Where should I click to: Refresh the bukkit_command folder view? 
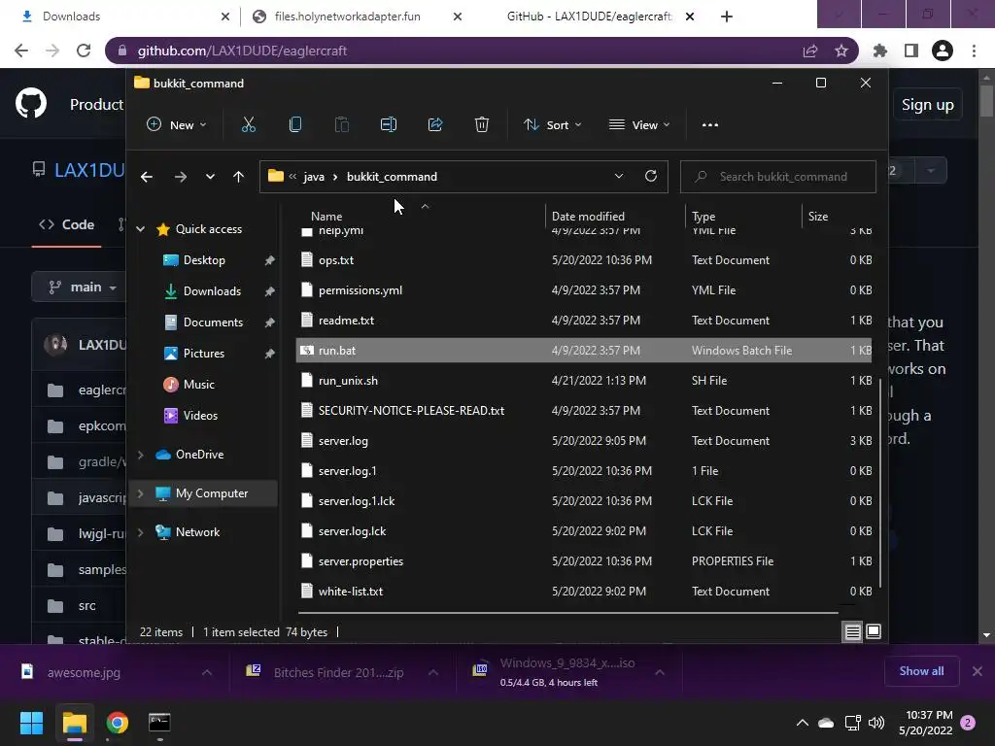click(651, 177)
